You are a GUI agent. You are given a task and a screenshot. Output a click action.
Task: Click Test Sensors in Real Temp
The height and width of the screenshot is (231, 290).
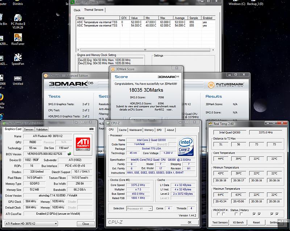coord(220,223)
